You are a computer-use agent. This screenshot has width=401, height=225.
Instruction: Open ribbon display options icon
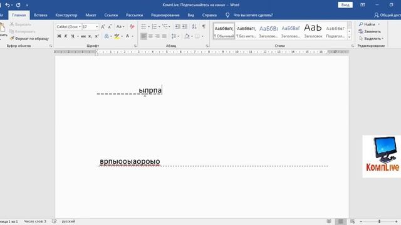pyautogui.click(x=363, y=5)
